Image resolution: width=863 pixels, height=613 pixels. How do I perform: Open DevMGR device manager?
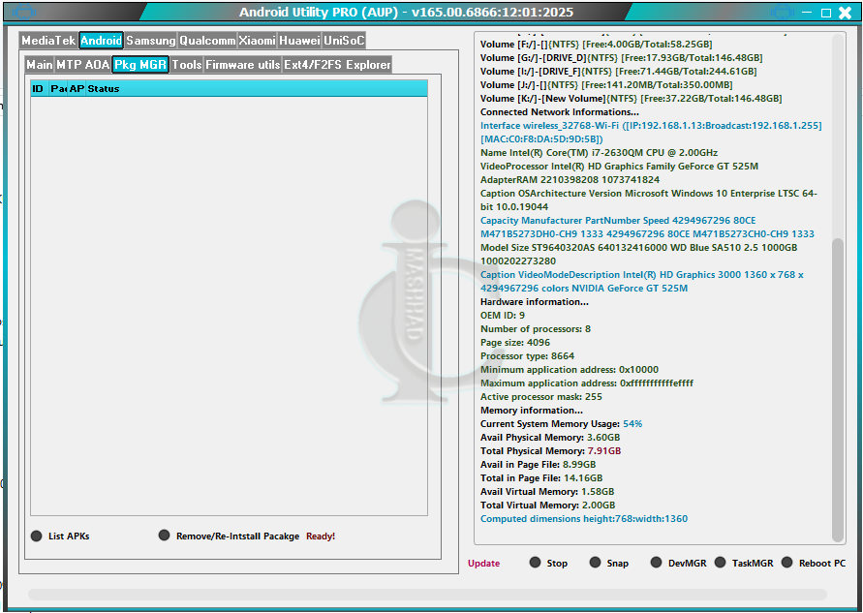click(657, 563)
